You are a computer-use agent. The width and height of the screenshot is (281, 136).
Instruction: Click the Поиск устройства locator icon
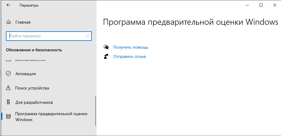(8, 88)
